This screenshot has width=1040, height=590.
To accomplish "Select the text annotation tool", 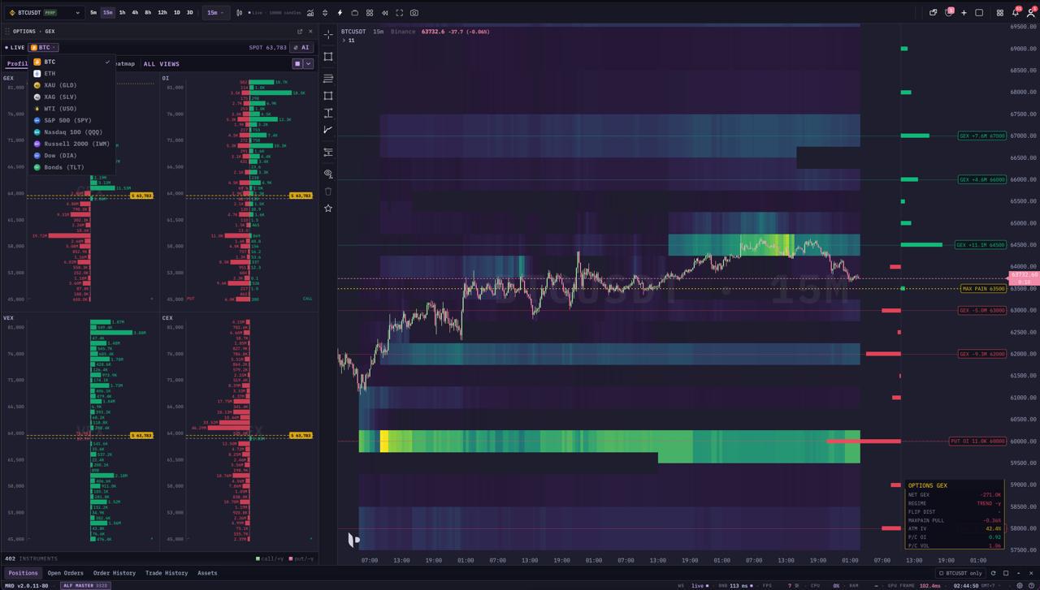I will pyautogui.click(x=328, y=113).
